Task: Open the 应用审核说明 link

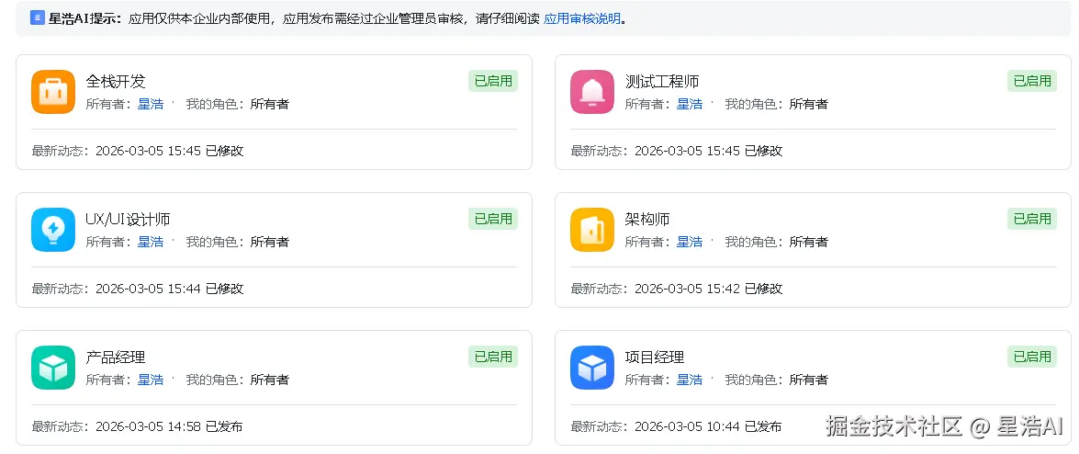Action: [582, 18]
